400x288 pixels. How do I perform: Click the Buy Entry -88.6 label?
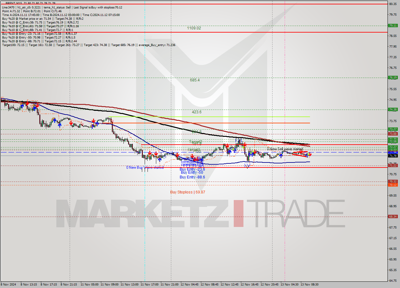tap(192, 177)
